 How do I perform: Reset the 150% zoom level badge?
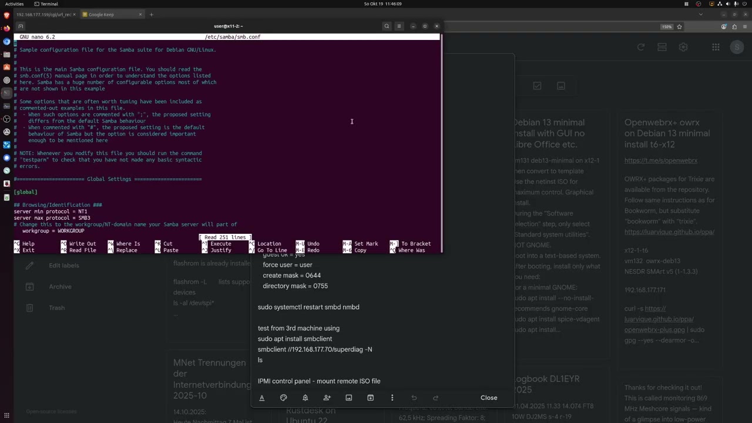point(667,26)
